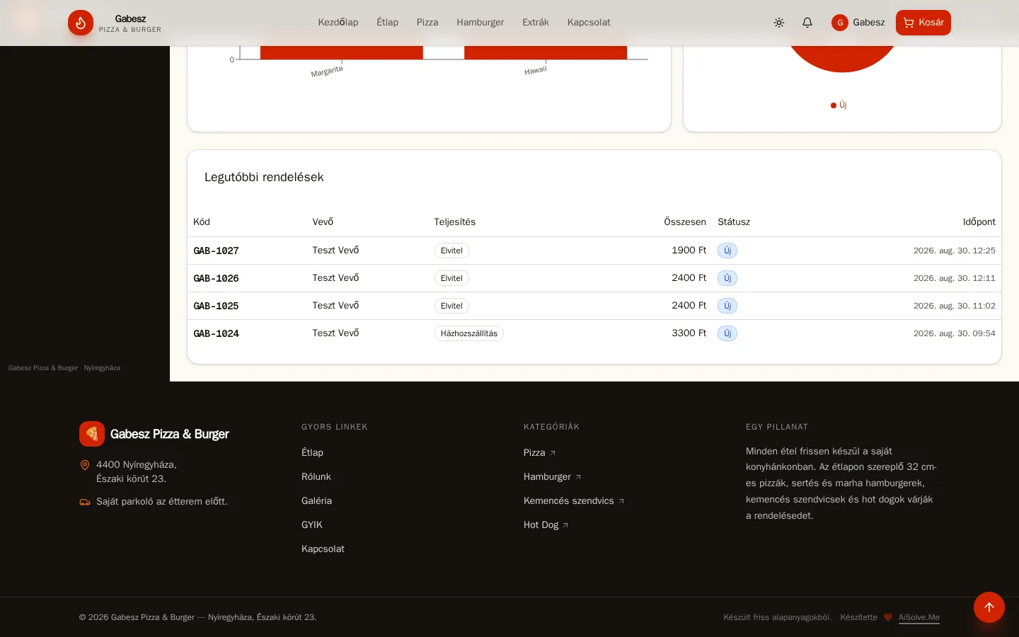Click the Gabesz flame logo icon
Screen dimensions: 1019x637
[81, 23]
